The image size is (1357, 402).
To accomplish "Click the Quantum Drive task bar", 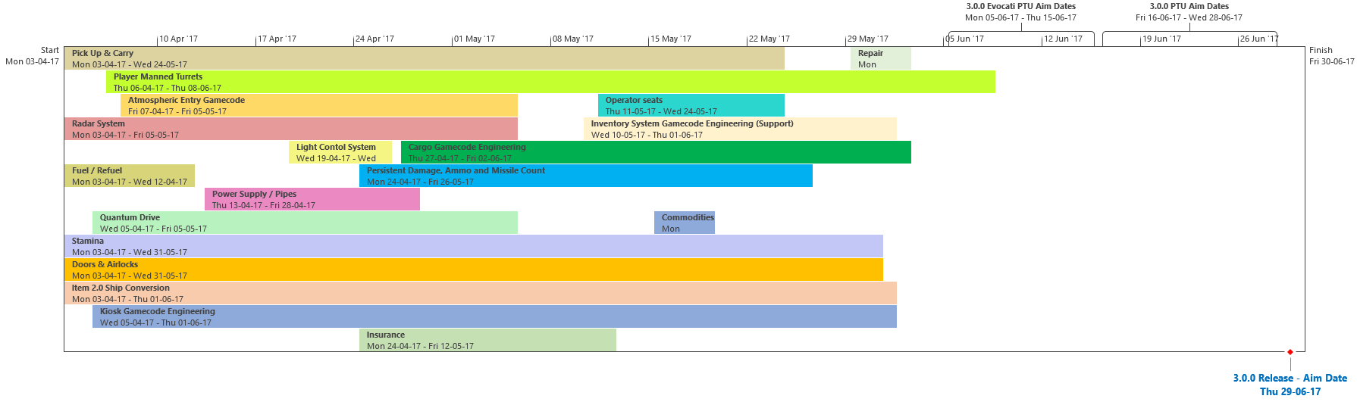I will point(305,223).
